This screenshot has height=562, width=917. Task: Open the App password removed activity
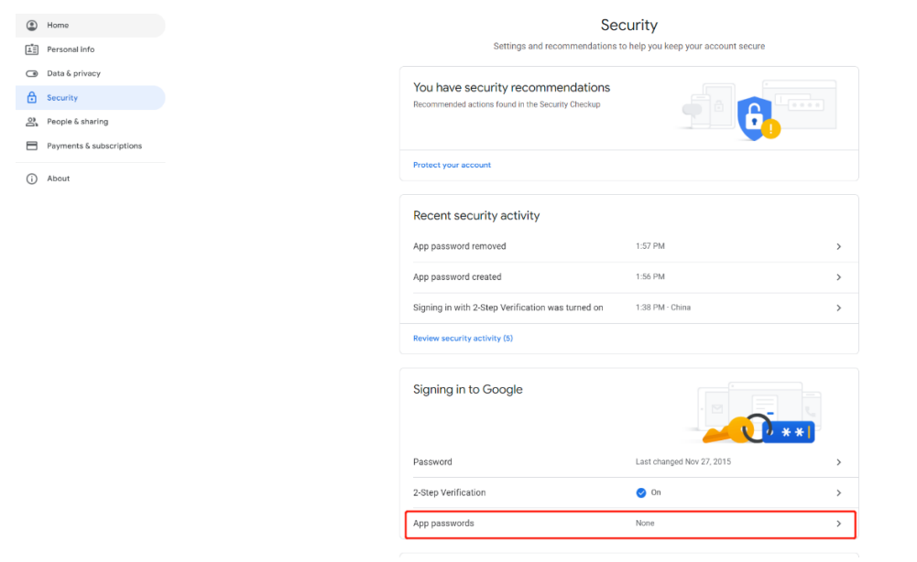coord(629,246)
